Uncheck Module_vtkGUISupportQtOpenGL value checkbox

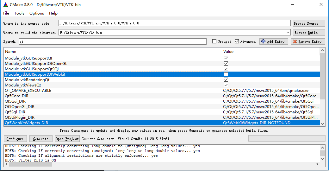tap(226, 63)
